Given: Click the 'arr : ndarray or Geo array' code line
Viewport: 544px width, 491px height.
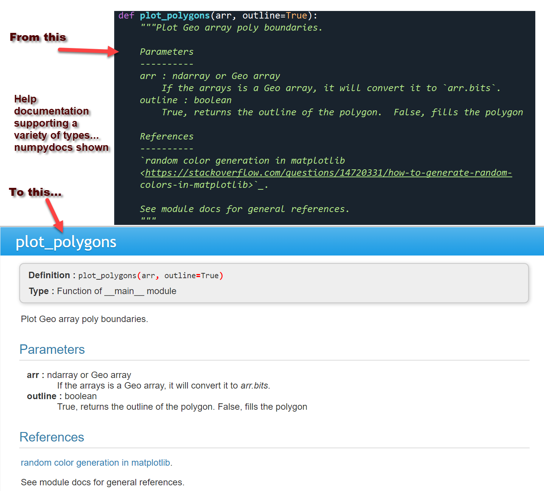Looking at the screenshot, I should (210, 76).
